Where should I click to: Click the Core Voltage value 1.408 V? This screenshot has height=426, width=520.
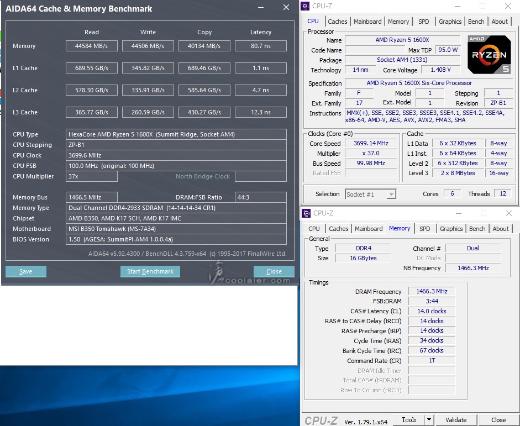click(x=440, y=70)
